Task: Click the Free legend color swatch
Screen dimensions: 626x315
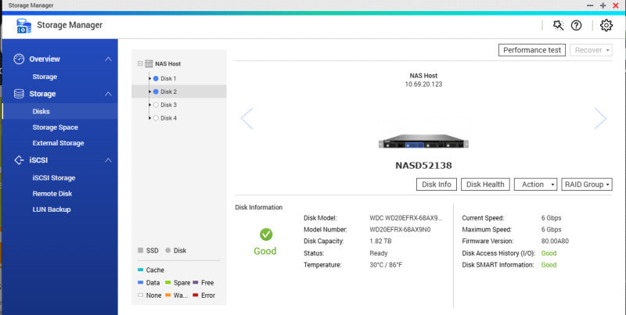Action: [196, 282]
